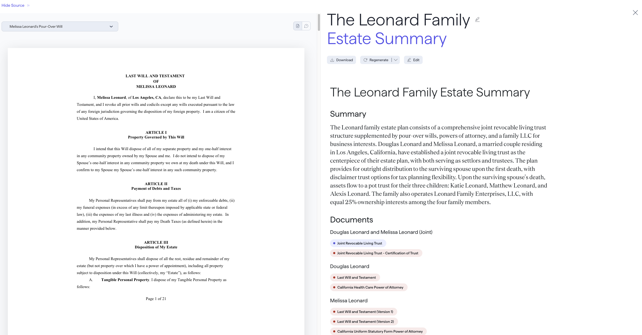Hide the source document panel
This screenshot has width=642, height=335.
[x=13, y=5]
